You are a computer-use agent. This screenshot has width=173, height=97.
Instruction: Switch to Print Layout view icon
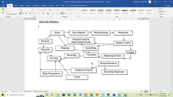pyautogui.click(x=146, y=91)
